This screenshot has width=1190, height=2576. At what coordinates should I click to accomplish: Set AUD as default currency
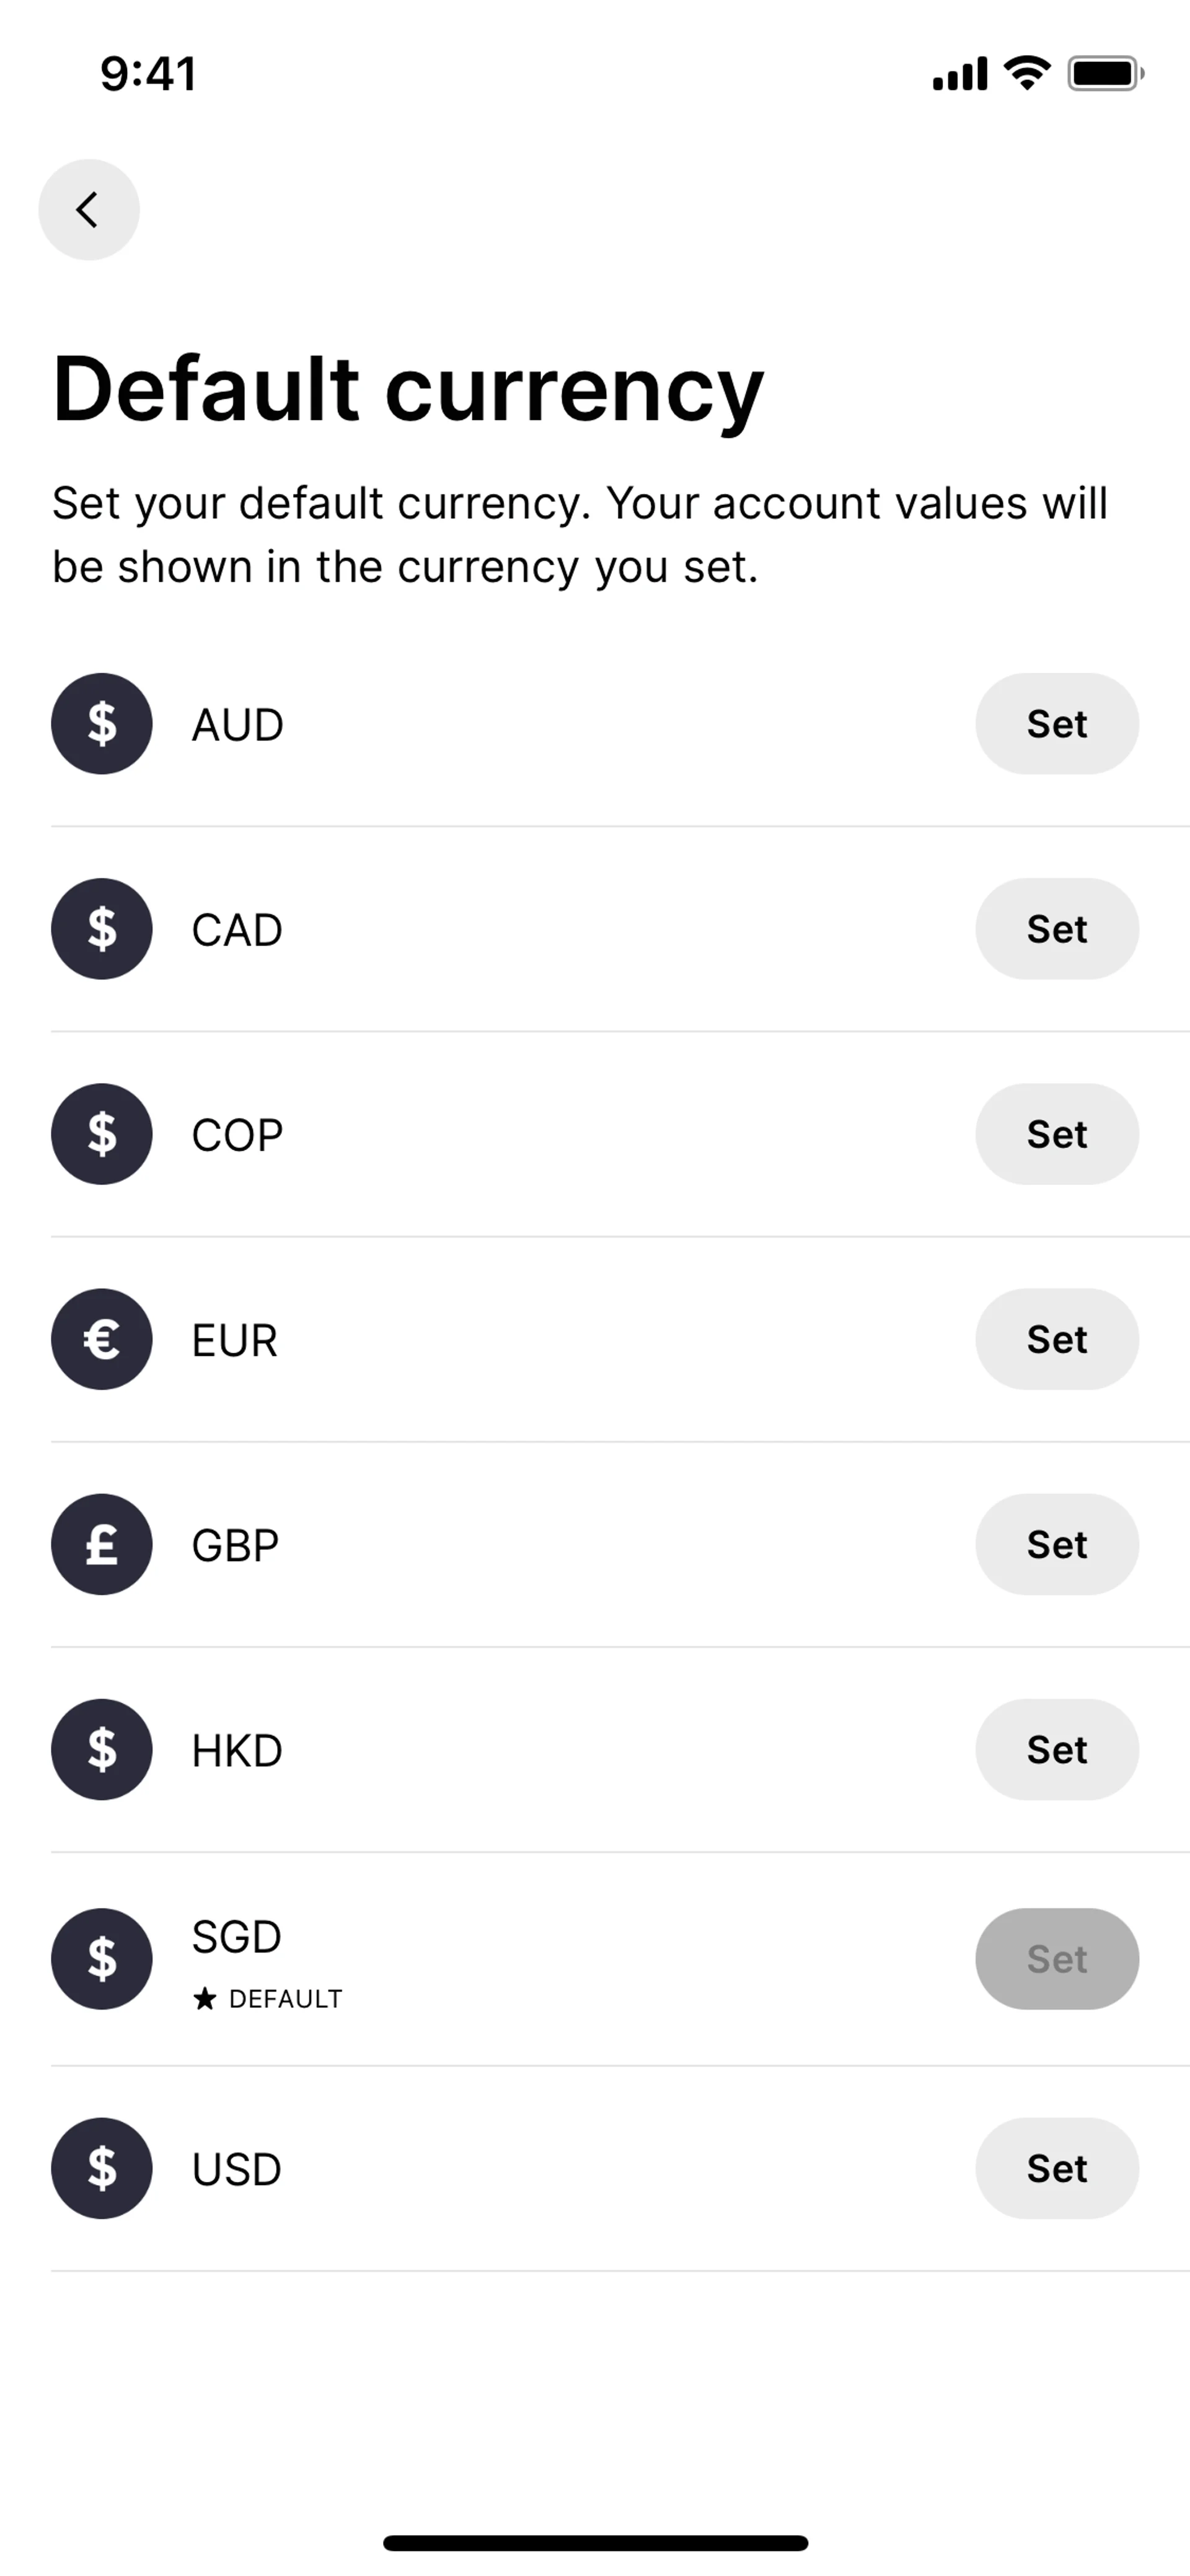(1056, 724)
